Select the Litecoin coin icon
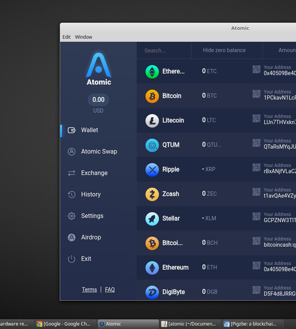296x329 pixels. point(152,121)
